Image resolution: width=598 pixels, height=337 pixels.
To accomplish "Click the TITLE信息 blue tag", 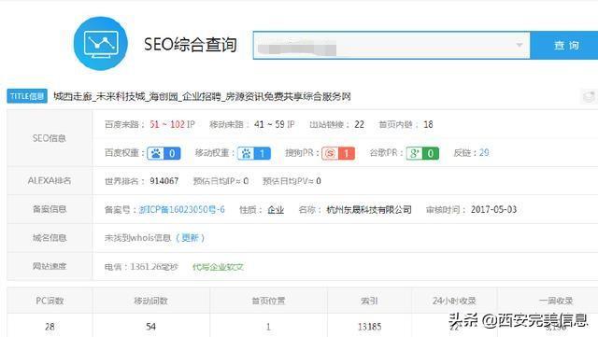I will 27,96.
